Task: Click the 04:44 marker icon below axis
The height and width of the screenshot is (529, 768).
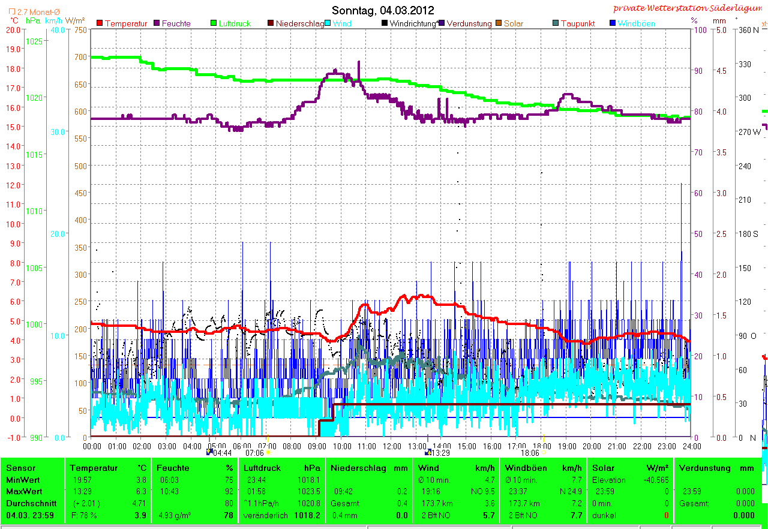Action: click(x=209, y=452)
